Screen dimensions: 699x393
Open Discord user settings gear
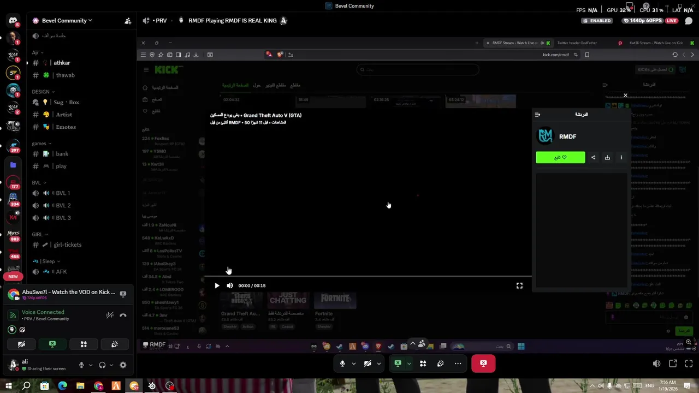click(123, 365)
